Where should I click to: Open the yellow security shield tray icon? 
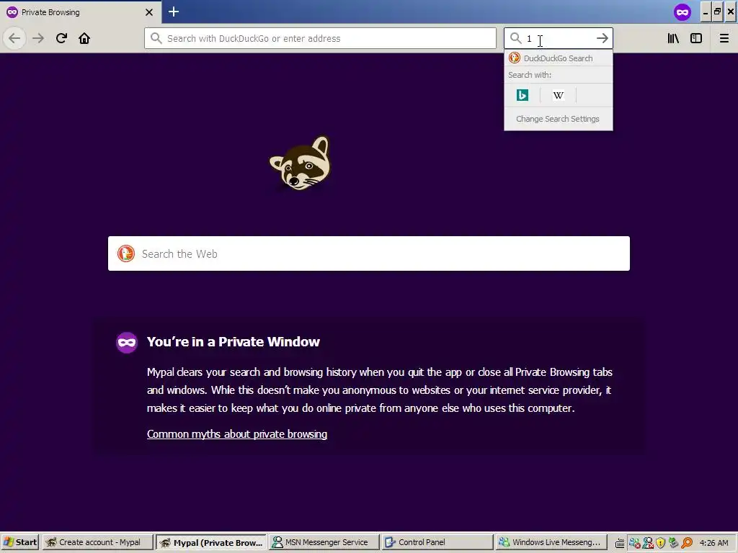click(660, 543)
